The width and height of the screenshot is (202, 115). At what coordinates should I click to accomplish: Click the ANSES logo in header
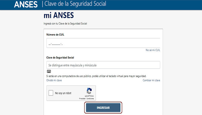pyautogui.click(x=26, y=4)
